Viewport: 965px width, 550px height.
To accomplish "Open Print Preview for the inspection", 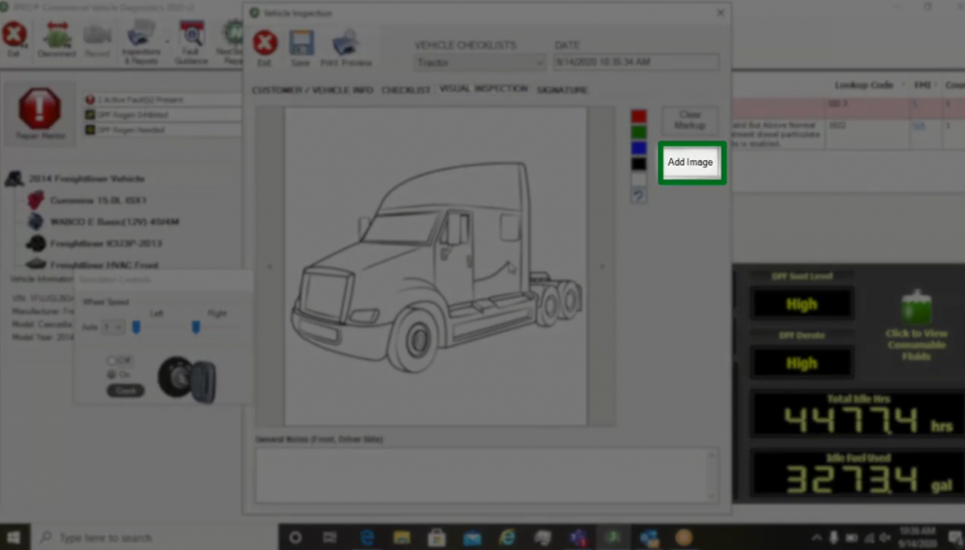I will [346, 45].
